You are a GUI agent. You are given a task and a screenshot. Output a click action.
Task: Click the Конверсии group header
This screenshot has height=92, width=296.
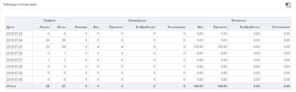click(137, 20)
